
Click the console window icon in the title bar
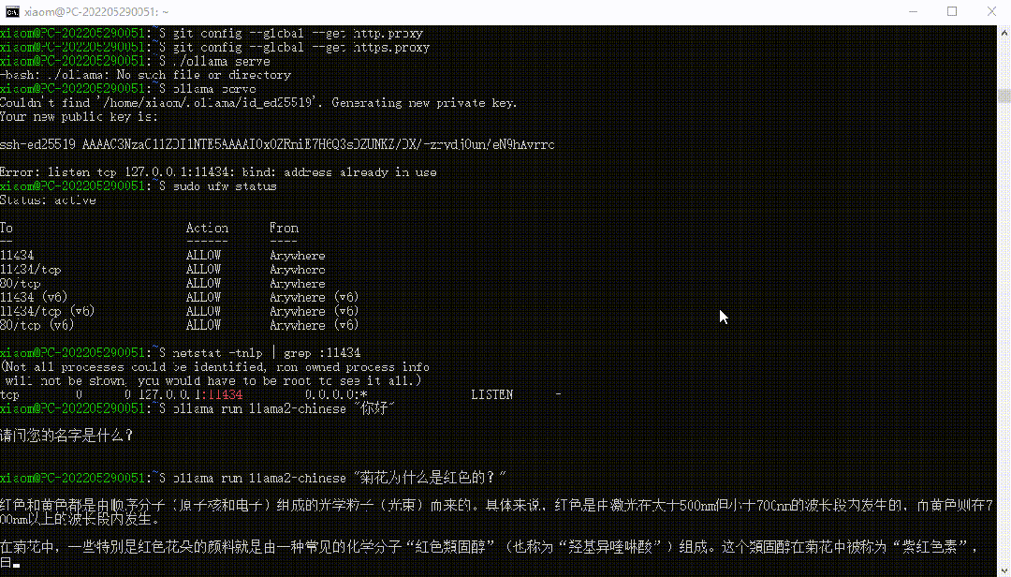click(10, 10)
